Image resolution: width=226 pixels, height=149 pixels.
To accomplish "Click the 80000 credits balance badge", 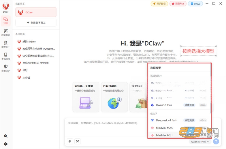I will pos(195,3).
